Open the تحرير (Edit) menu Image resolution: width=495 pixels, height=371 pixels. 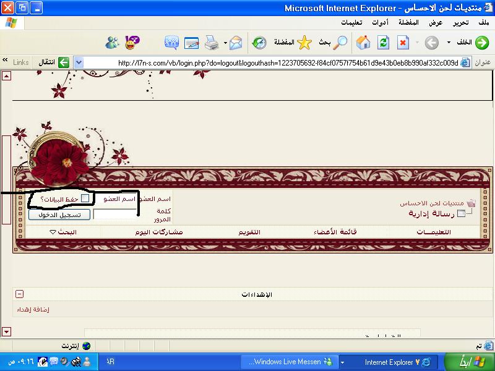click(460, 23)
